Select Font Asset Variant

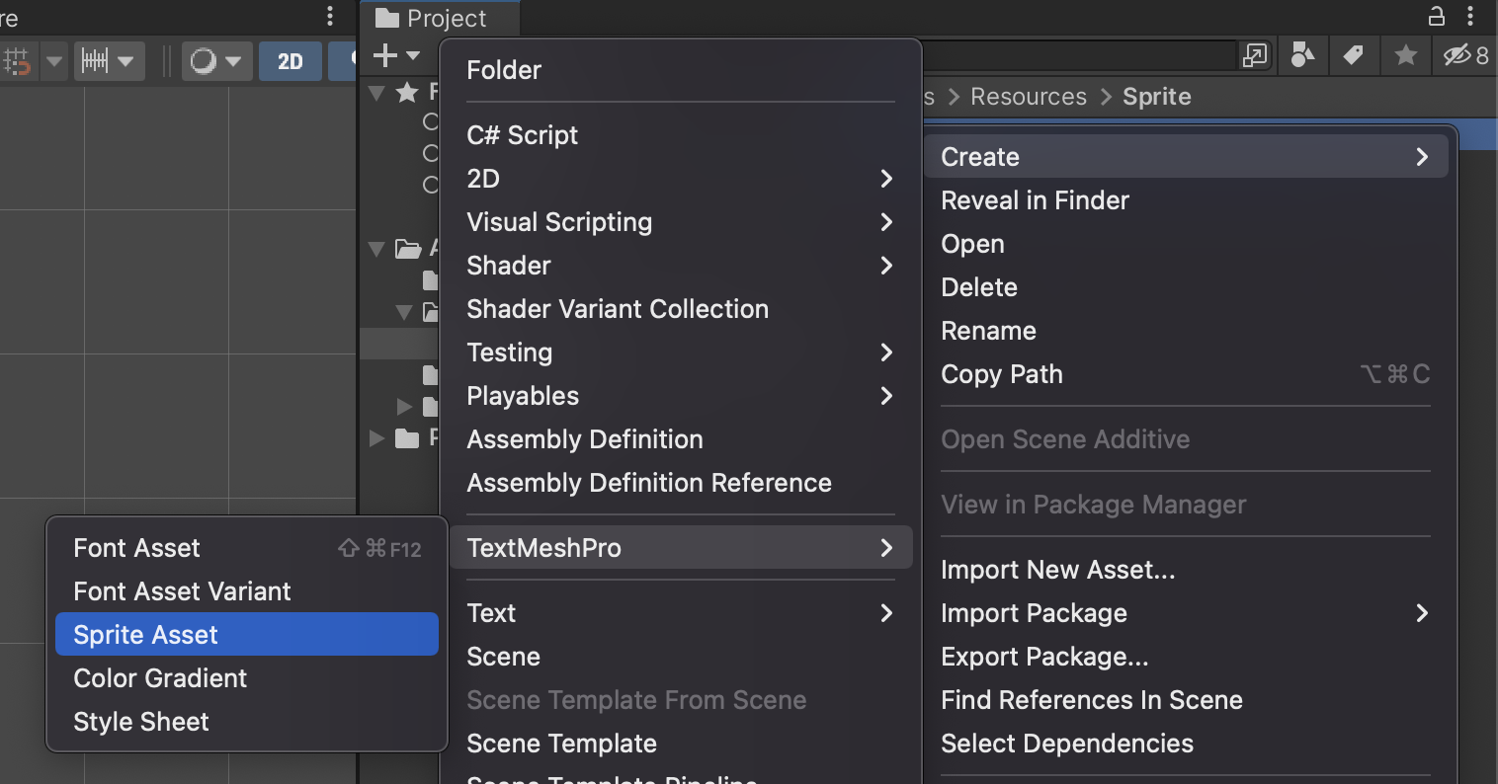[182, 590]
